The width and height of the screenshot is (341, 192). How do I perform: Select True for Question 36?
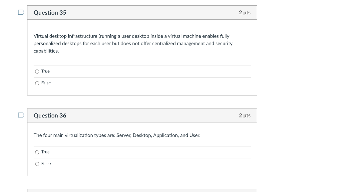tap(37, 152)
